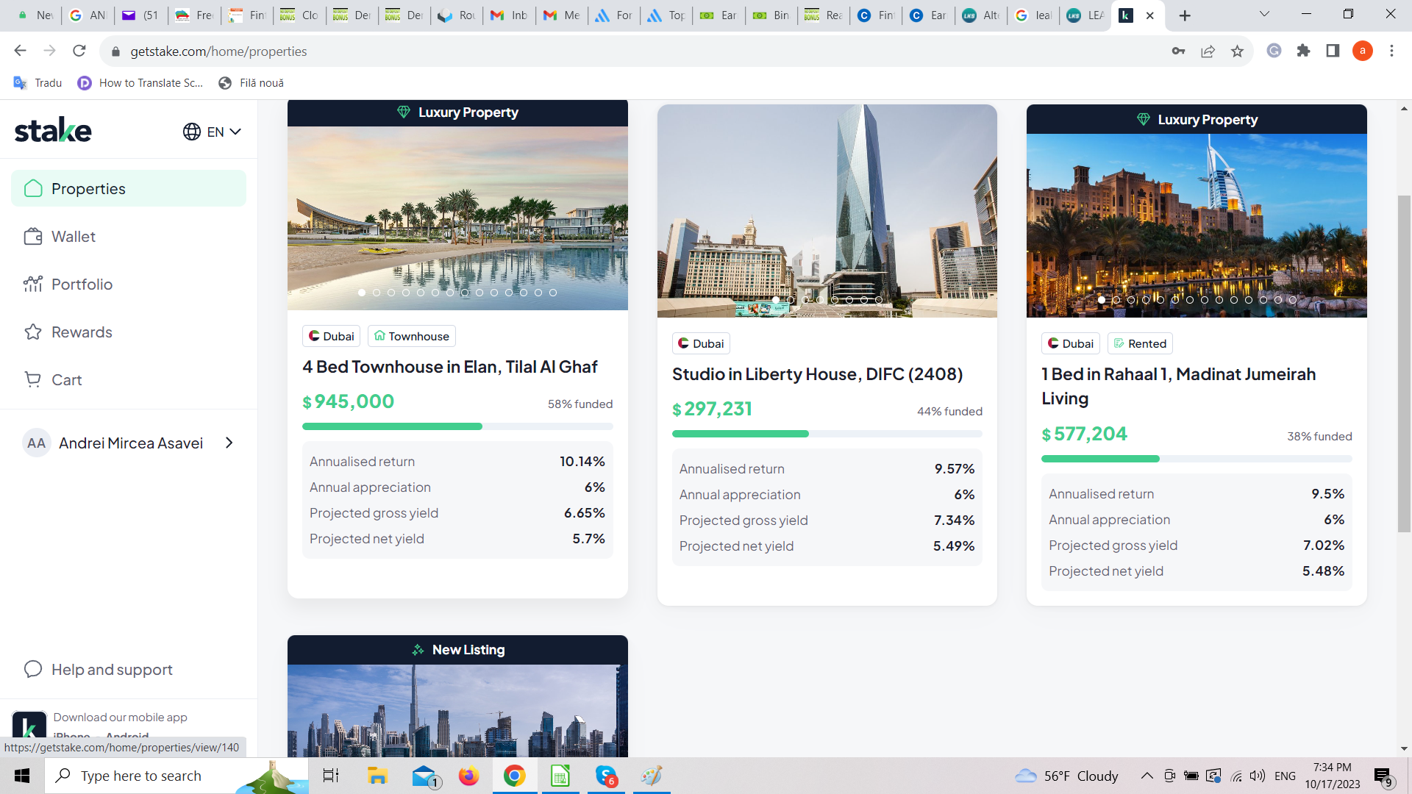Open the Wallet sidebar item
Image resolution: width=1412 pixels, height=794 pixels.
tap(129, 237)
